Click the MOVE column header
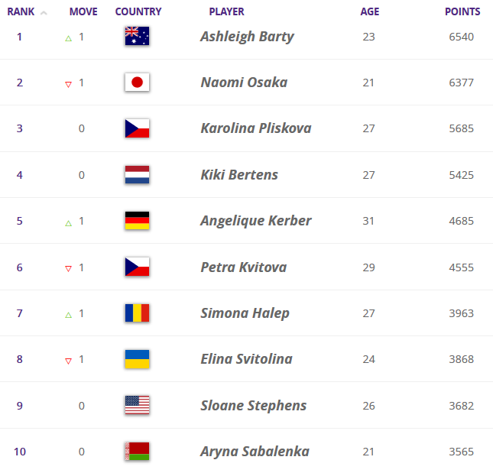 tap(83, 12)
